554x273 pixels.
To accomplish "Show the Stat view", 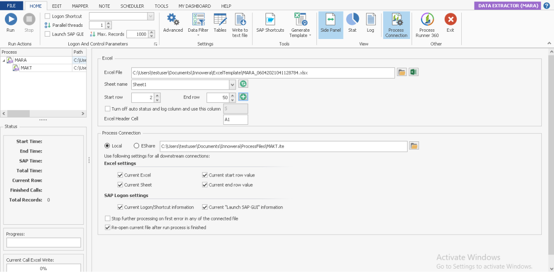I will 352,22.
